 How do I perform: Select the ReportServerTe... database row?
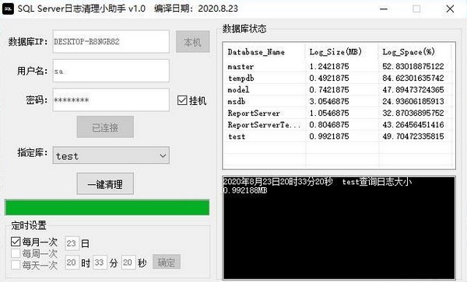tap(339, 125)
